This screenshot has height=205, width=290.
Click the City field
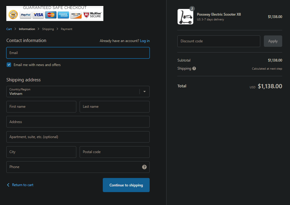41,152
